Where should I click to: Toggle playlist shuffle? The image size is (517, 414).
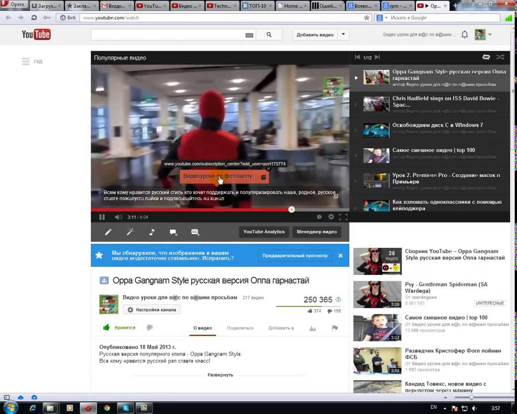point(500,57)
